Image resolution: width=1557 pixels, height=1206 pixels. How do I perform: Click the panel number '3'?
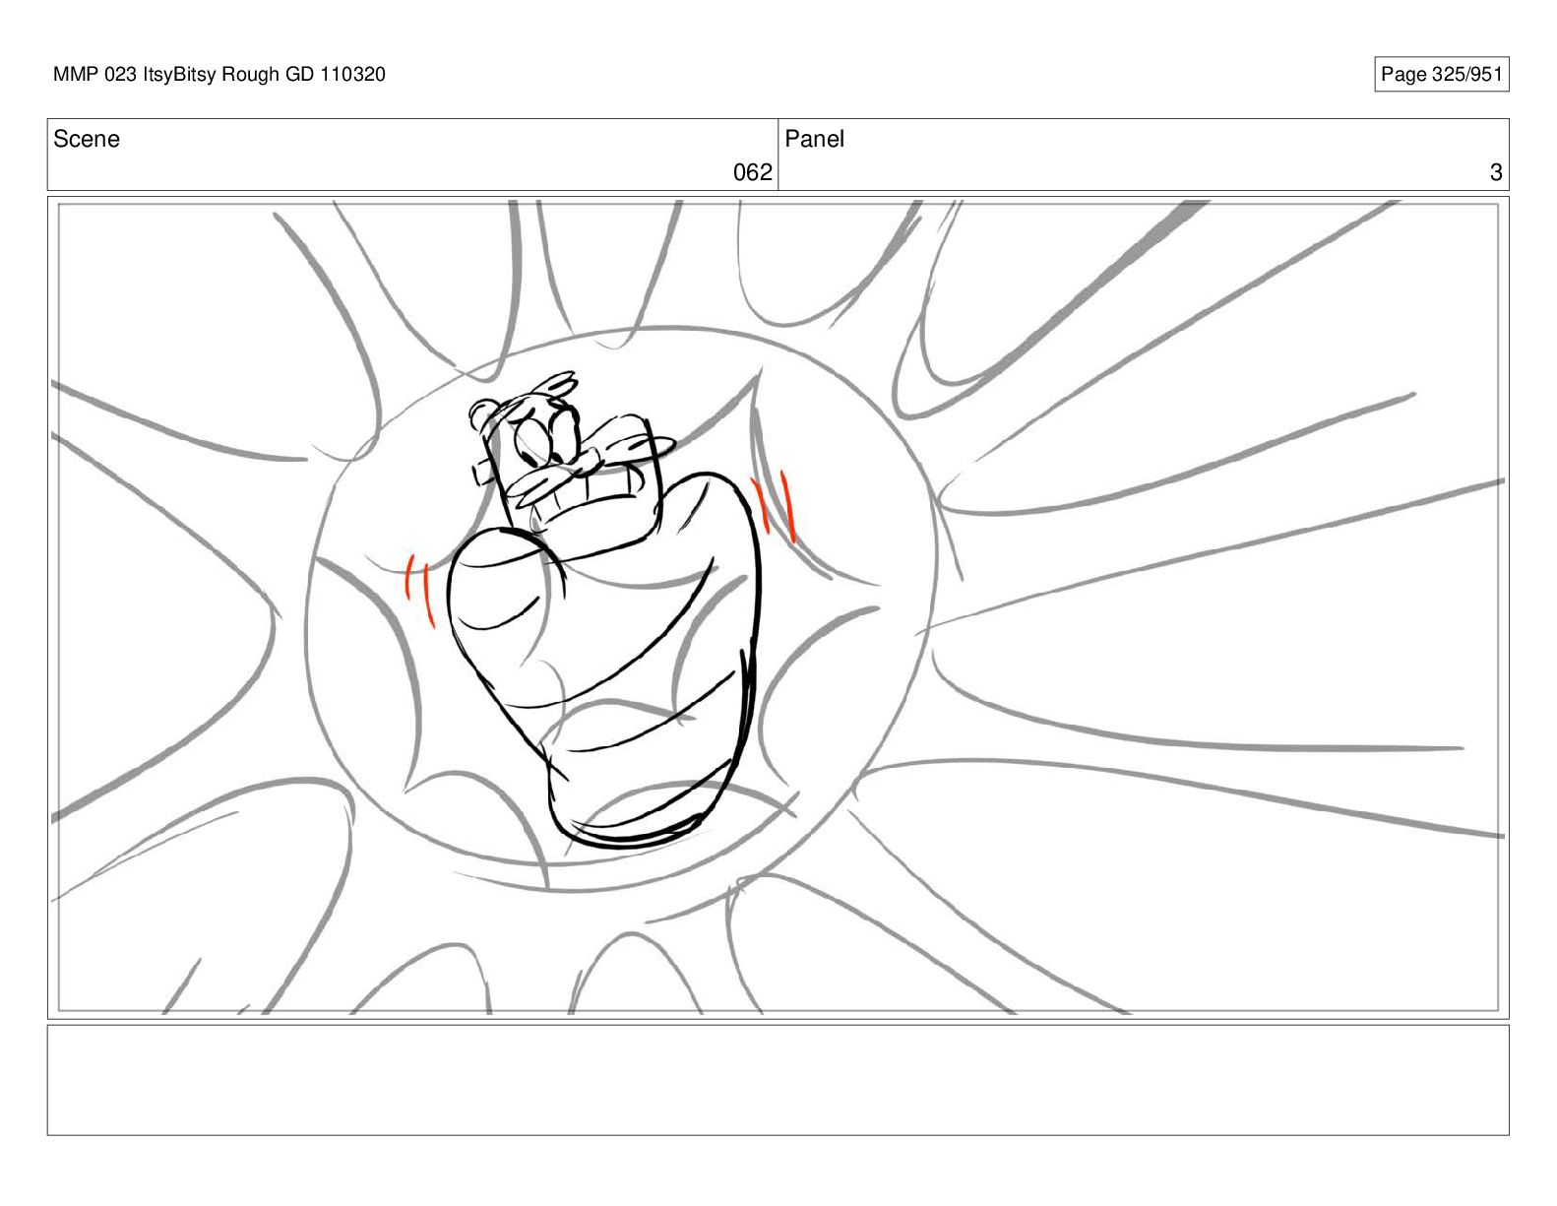click(x=1496, y=173)
